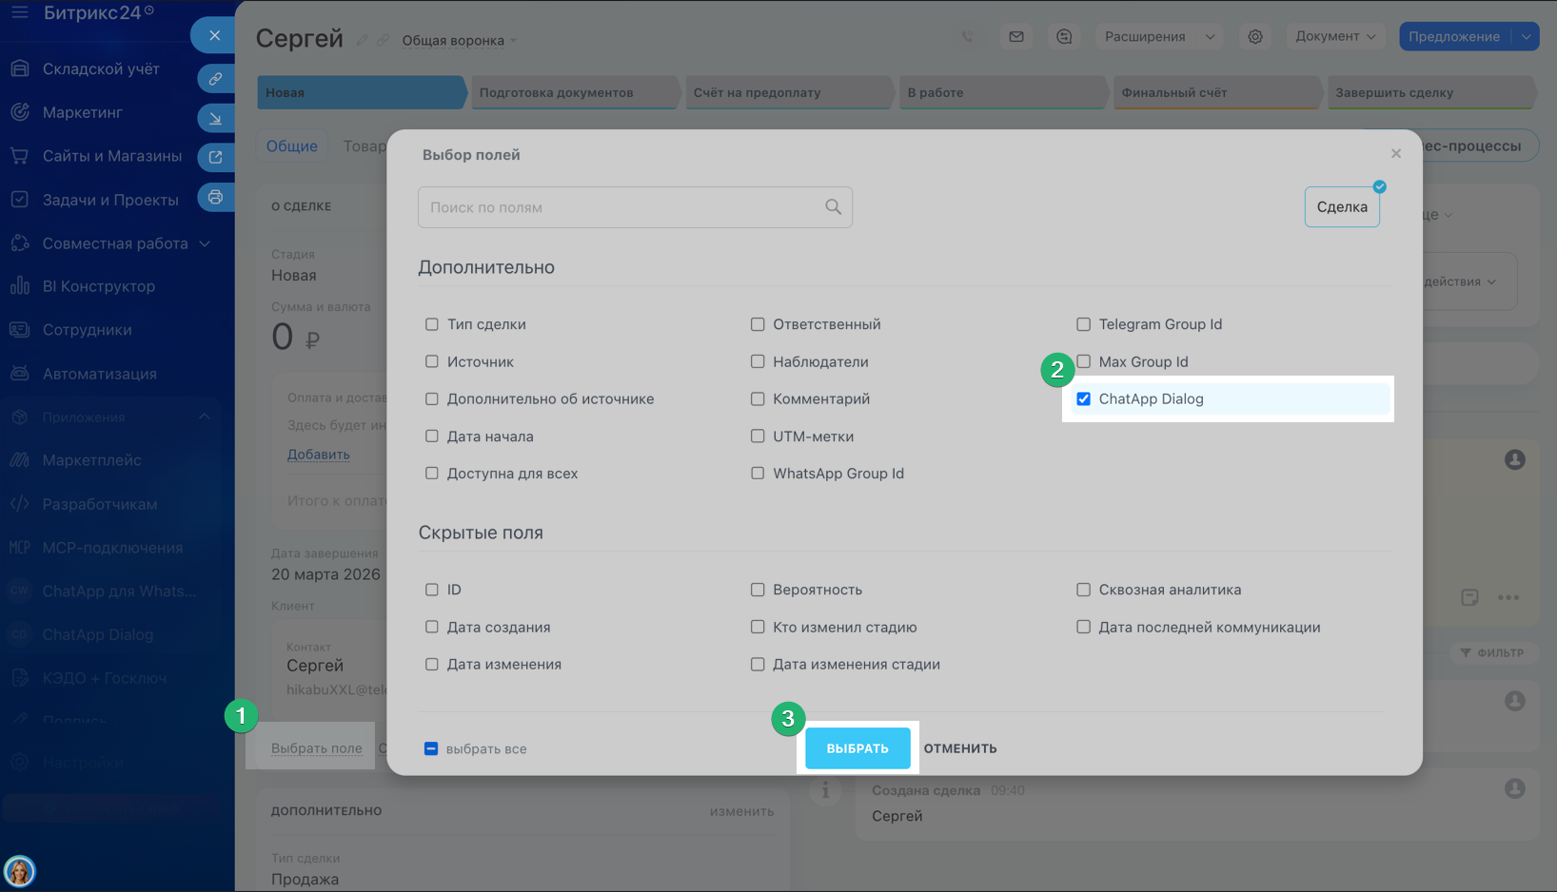This screenshot has height=892, width=1557.
Task: Expand the Расширения dropdown
Action: pos(1158,37)
